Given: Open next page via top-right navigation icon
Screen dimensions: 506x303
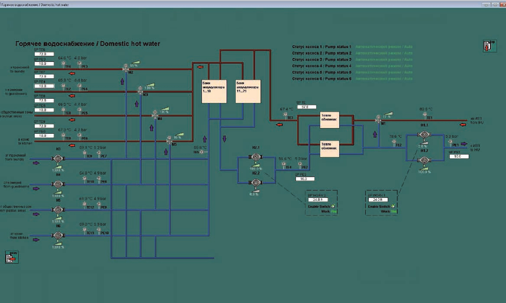Looking at the screenshot, I should tap(490, 46).
